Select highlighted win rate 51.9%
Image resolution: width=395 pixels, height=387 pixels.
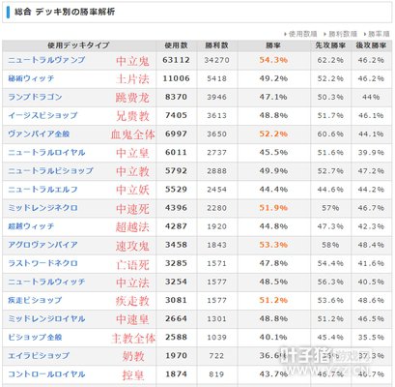click(x=273, y=208)
